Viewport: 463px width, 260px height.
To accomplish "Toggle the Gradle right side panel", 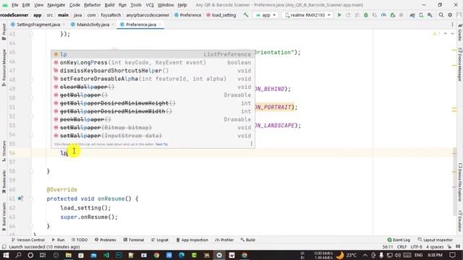I will click(x=460, y=32).
